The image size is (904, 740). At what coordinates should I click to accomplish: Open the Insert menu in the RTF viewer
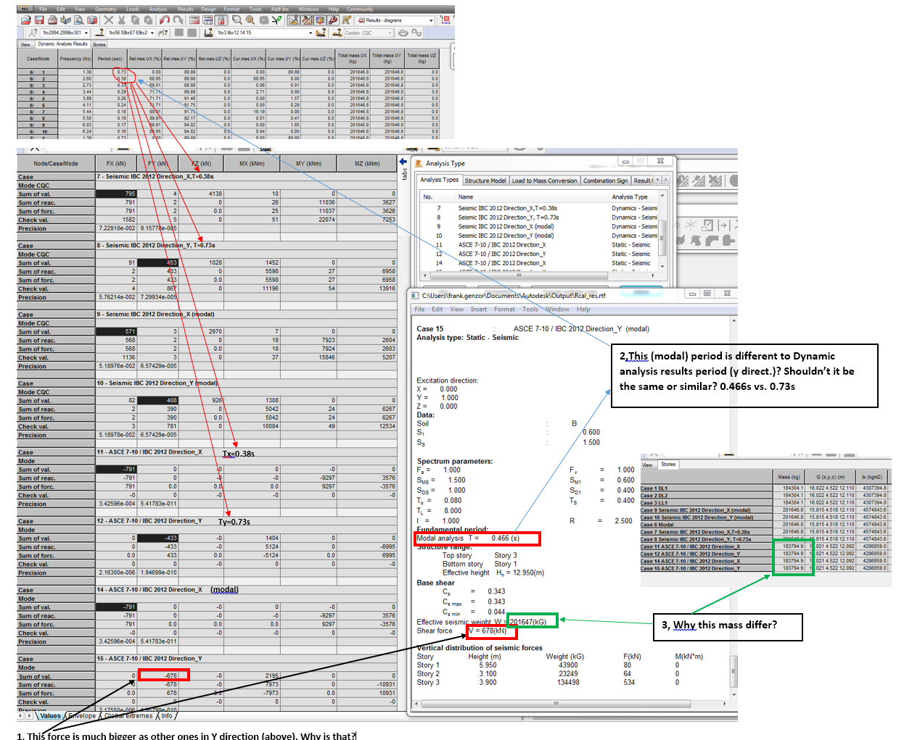[479, 309]
